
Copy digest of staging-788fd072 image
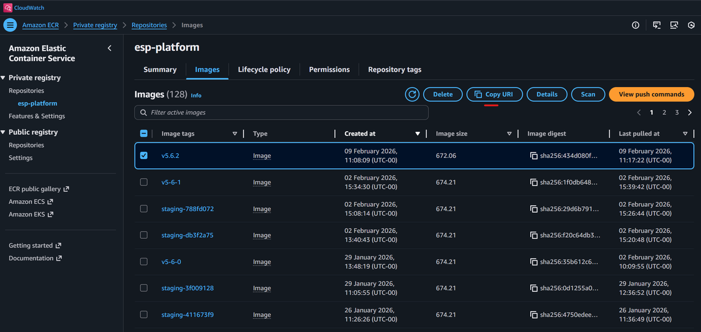tap(533, 209)
